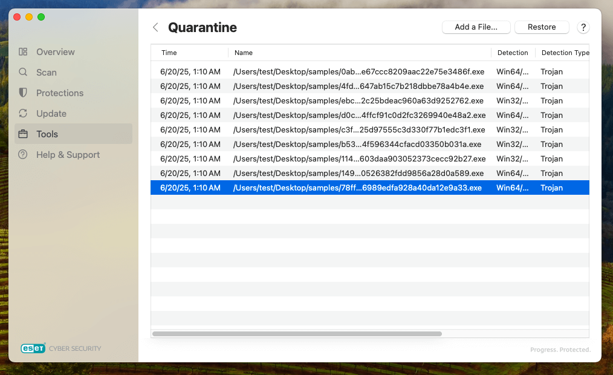The image size is (613, 375).
Task: Click the yellow minimize window button
Action: tap(29, 17)
